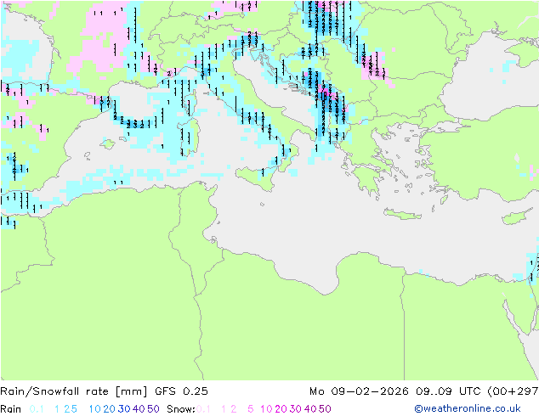The image size is (539, 416).
Task: Select the Snow 40 legend value
Action: coord(310,409)
